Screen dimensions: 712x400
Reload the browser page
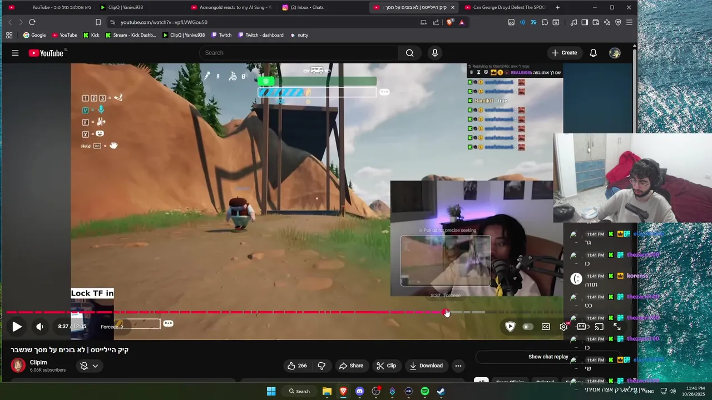(32, 22)
